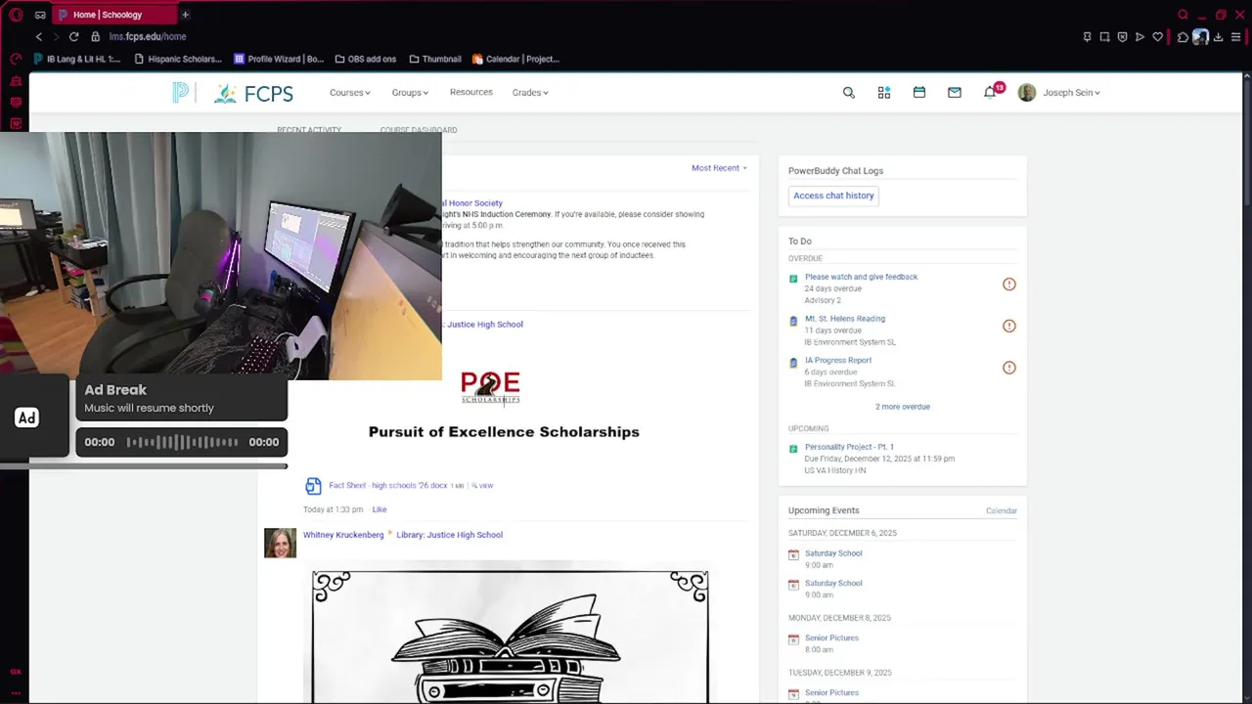Switch to the Course Dashboard tab
Image resolution: width=1252 pixels, height=704 pixels.
[x=419, y=129]
